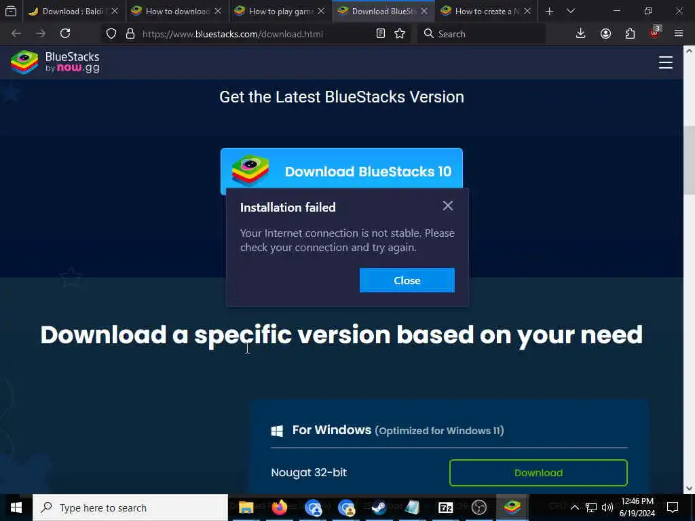Viewport: 695px width, 521px height.
Task: Click the For Windows heading text
Action: click(332, 429)
